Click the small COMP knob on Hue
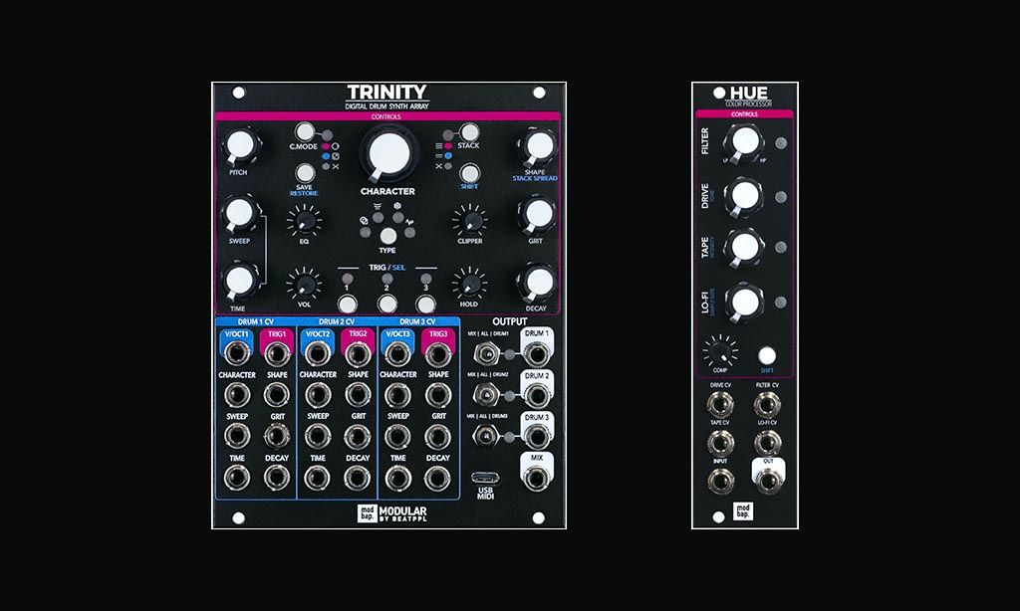The height and width of the screenshot is (611, 1020). (x=719, y=351)
